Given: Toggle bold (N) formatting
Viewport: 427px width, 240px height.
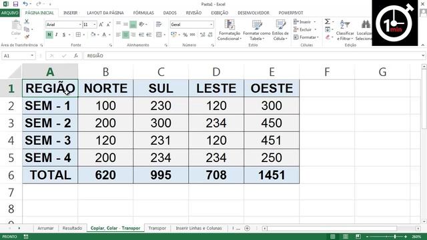Looking at the screenshot, I should [49, 35].
